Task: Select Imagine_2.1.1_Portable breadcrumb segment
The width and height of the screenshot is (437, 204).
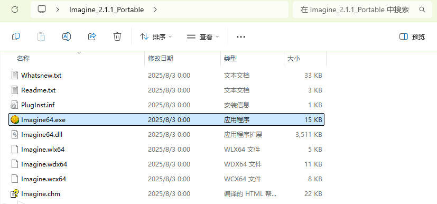Action: click(x=106, y=10)
